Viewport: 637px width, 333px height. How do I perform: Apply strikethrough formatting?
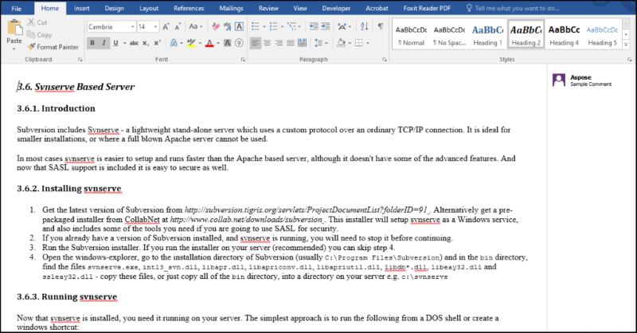coord(132,43)
